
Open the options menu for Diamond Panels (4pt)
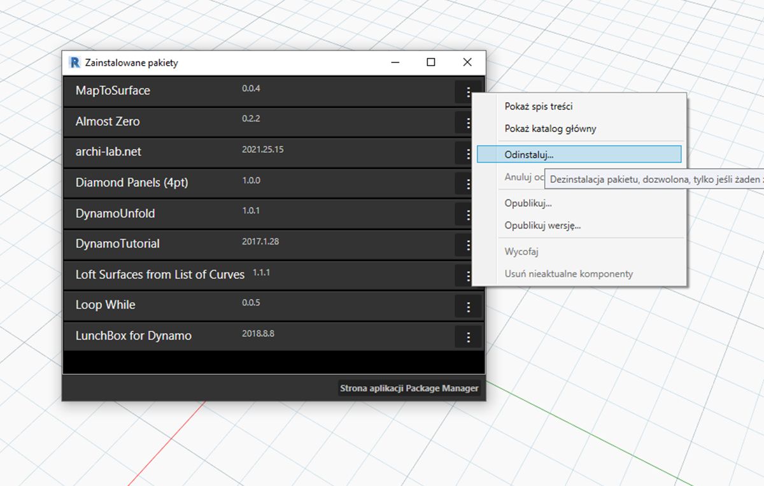click(x=469, y=184)
